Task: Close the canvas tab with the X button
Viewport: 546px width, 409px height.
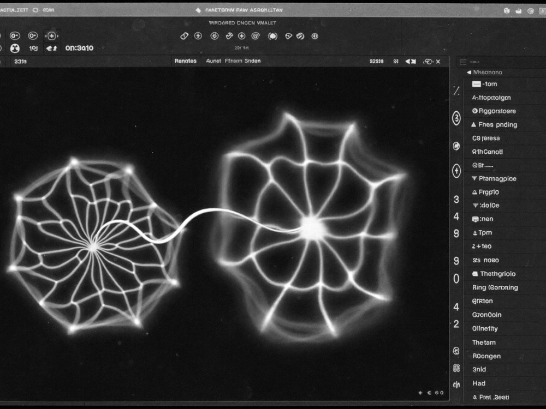Action: click(x=438, y=62)
